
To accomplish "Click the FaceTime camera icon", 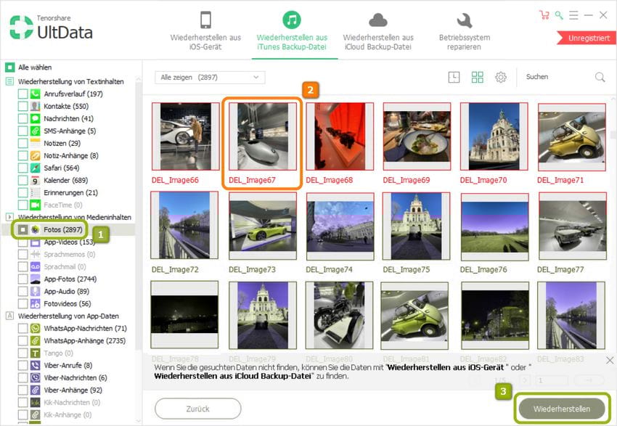I will (x=36, y=205).
